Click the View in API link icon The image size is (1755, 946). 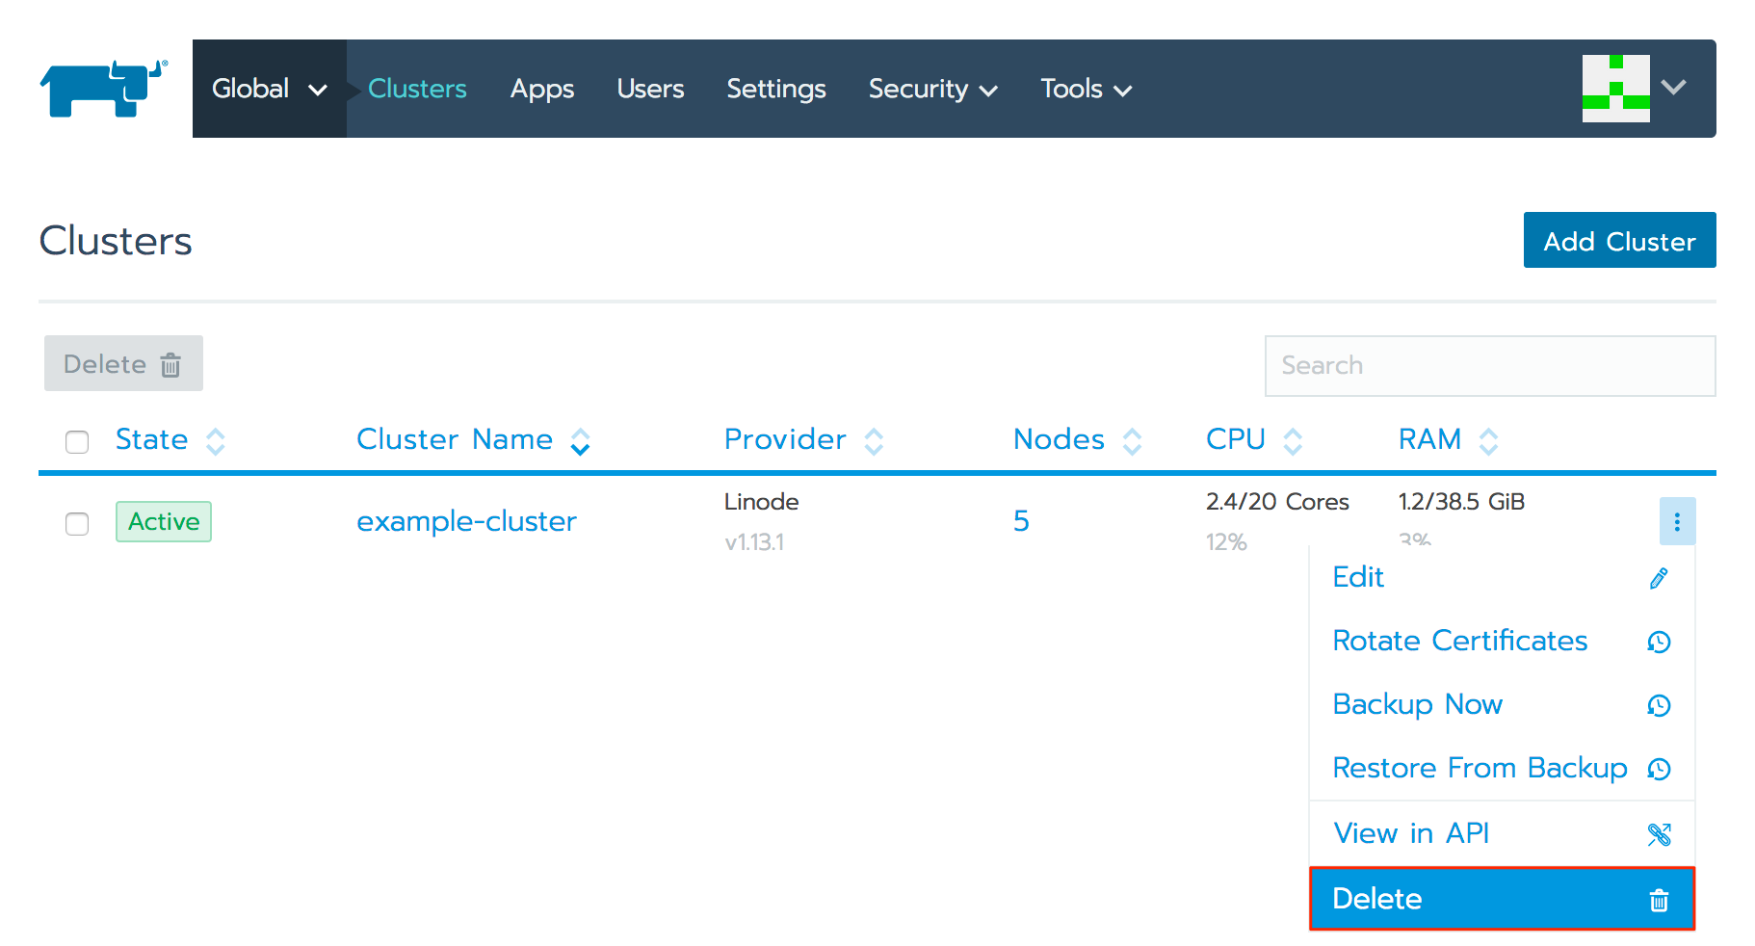1658,834
